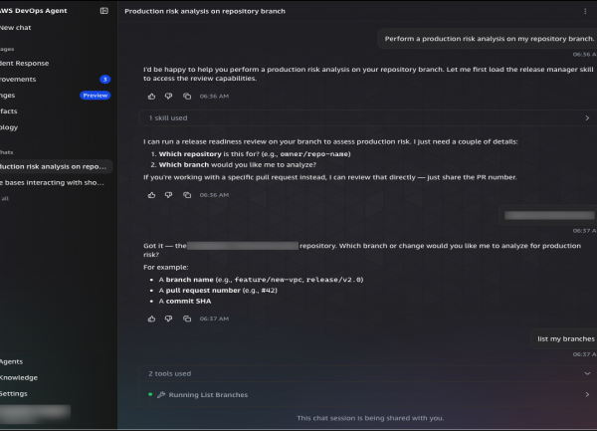Thumbs up the release readiness review reply
Screen dimensions: 597x431
click(151, 195)
